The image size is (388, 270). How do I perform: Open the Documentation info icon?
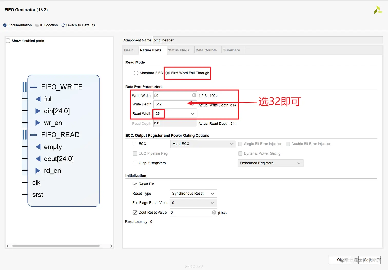5,25
